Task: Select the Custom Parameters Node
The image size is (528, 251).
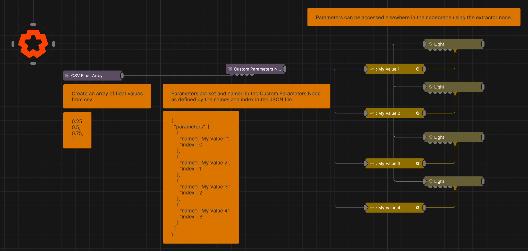Action: click(255, 69)
